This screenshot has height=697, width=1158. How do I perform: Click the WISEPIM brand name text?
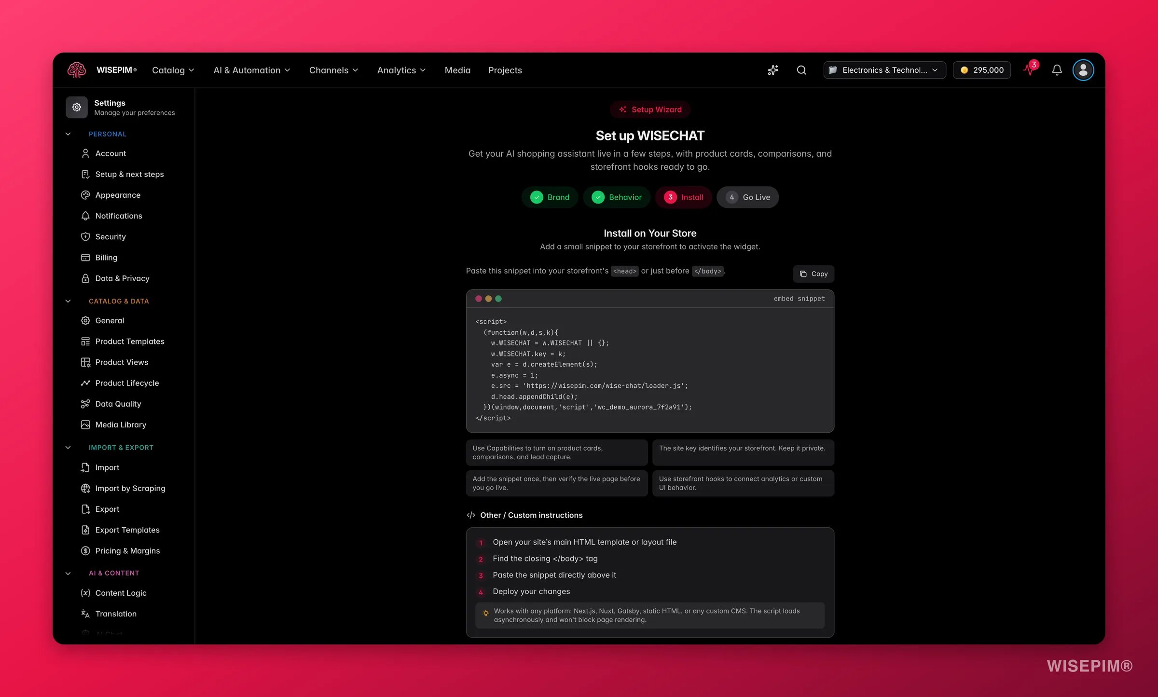pos(116,70)
